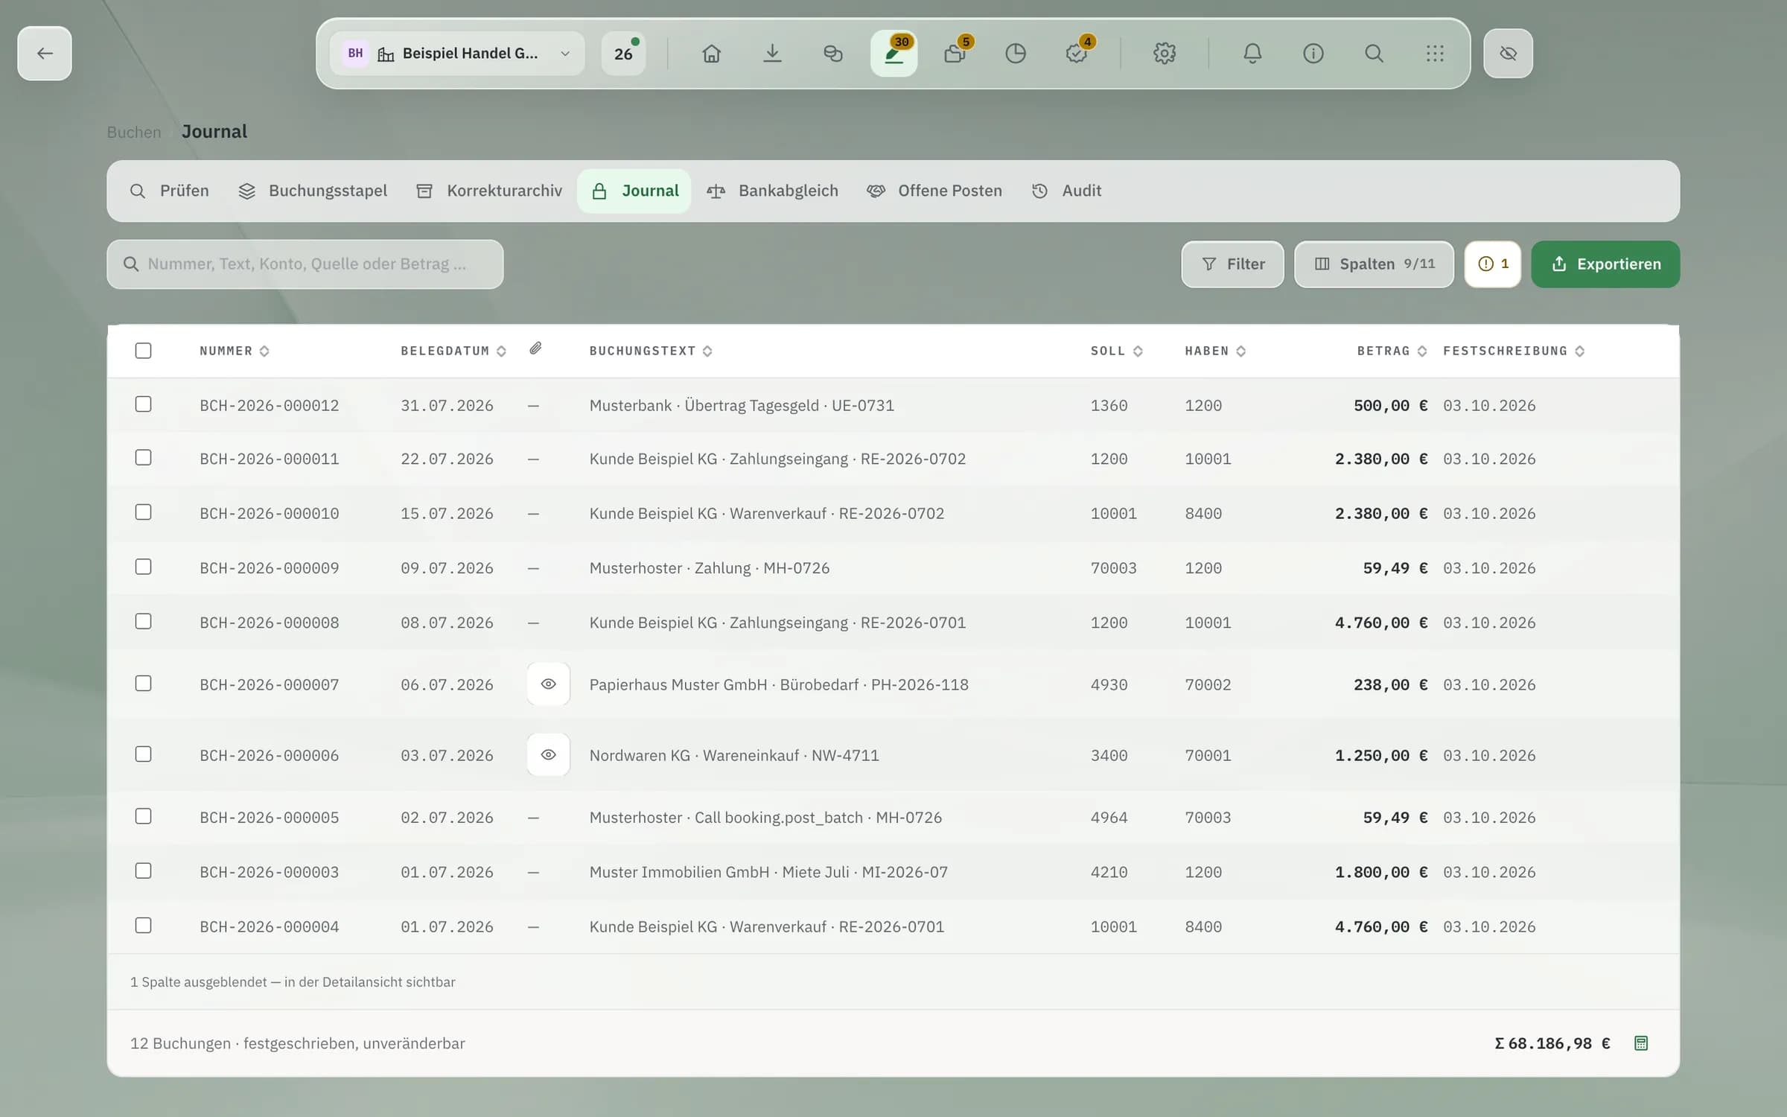
Task: View attachment of BCH-2026-000007
Action: (x=549, y=684)
